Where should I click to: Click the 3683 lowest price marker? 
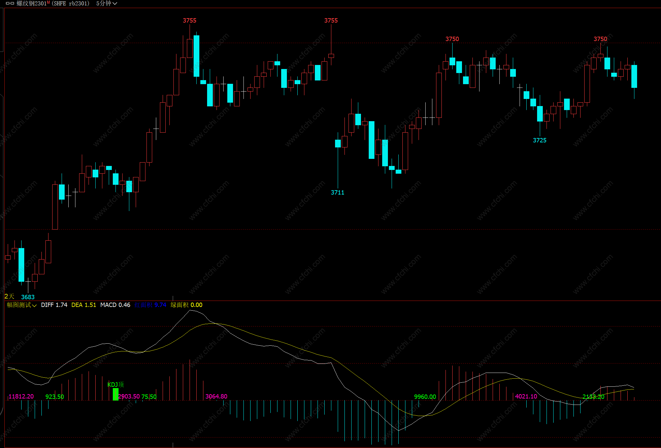point(28,297)
